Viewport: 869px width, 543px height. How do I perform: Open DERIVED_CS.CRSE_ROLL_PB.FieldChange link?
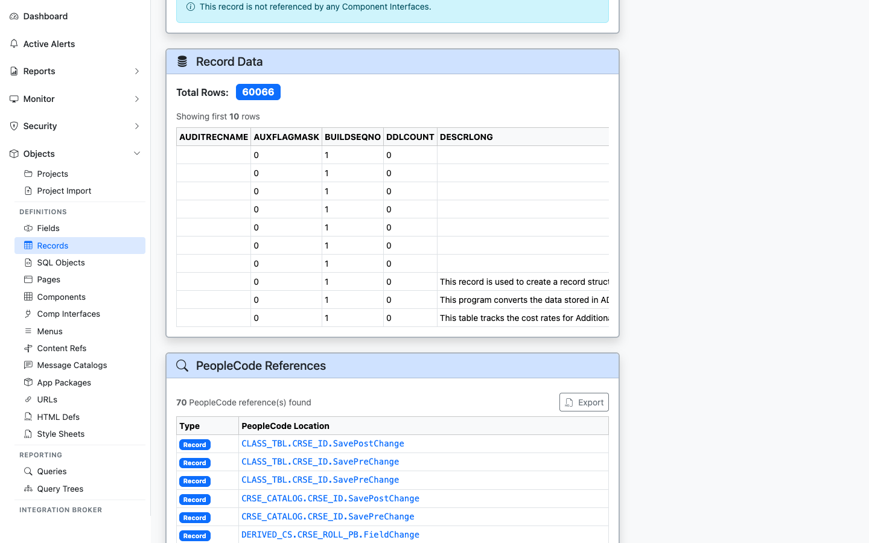coord(331,535)
